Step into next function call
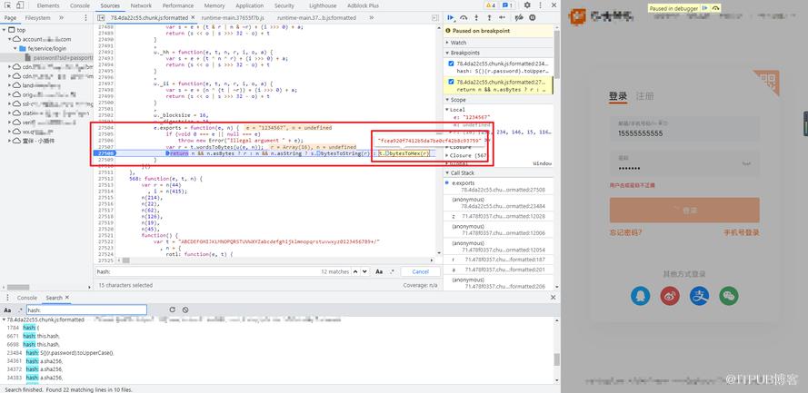Screen dimensions: 808x393 click(476, 17)
